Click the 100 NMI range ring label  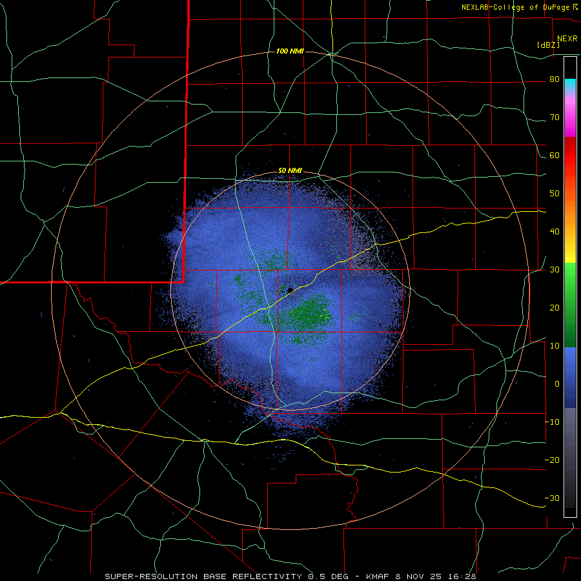(x=290, y=51)
